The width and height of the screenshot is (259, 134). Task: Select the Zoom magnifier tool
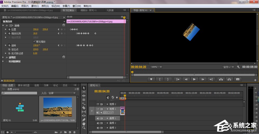[x=84, y=128]
